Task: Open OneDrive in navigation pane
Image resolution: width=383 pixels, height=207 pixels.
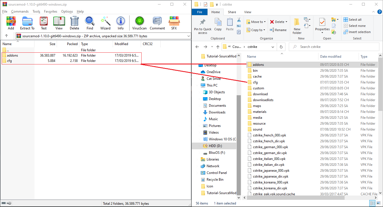Action: coord(210,72)
